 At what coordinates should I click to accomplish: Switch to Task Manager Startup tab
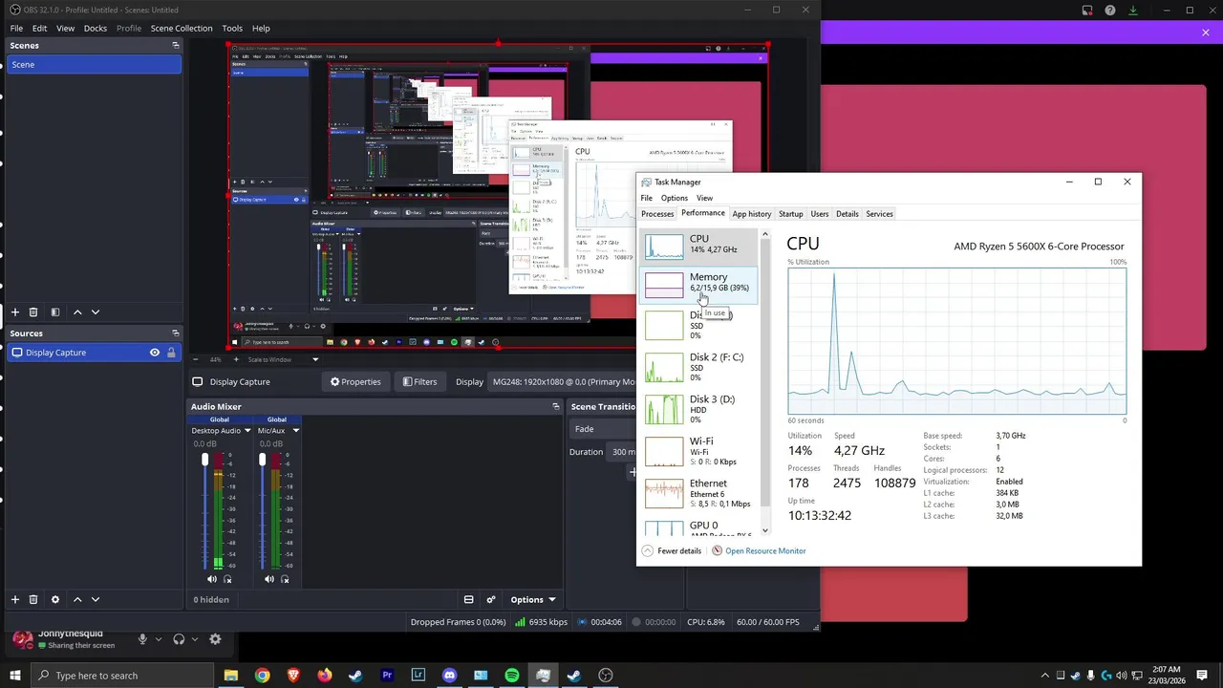(791, 214)
